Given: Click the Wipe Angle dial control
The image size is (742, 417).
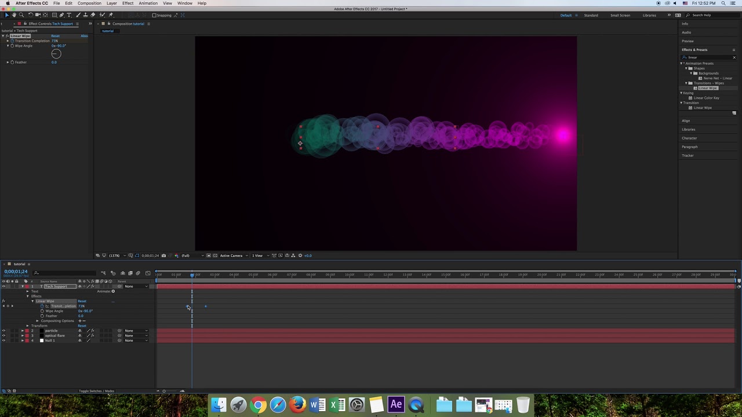Looking at the screenshot, I should tap(56, 54).
